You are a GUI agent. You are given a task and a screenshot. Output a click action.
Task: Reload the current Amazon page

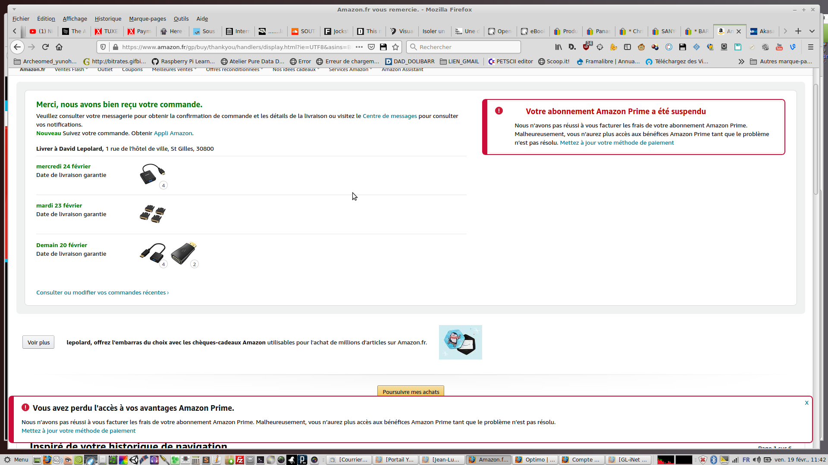(x=45, y=47)
